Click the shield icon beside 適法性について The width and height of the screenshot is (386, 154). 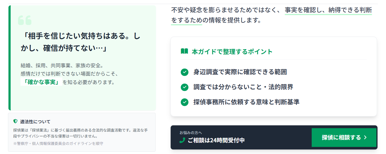(16, 121)
